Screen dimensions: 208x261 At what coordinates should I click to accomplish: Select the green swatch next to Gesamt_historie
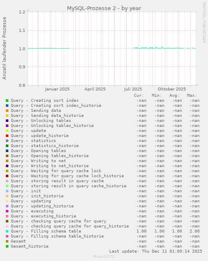coord(7,246)
